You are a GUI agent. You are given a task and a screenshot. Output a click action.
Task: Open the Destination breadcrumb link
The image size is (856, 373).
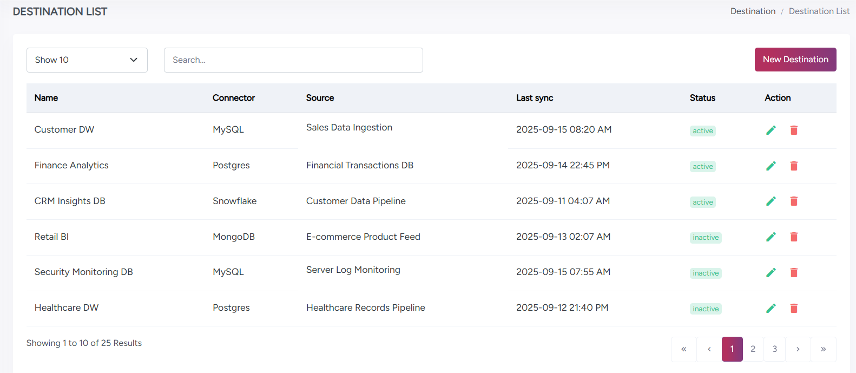pos(753,11)
